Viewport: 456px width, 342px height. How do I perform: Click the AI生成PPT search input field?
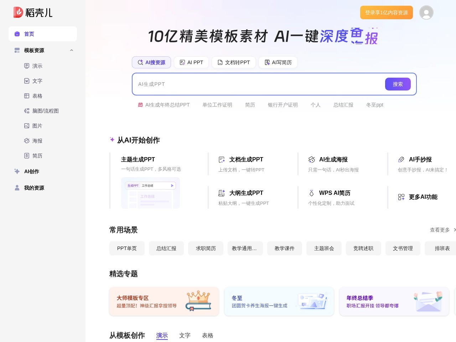(249, 84)
